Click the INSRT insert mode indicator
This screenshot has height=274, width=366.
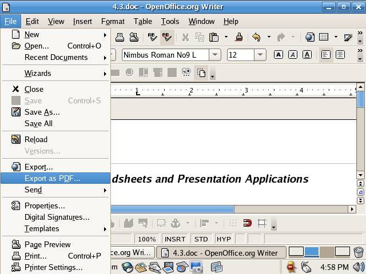(175, 239)
